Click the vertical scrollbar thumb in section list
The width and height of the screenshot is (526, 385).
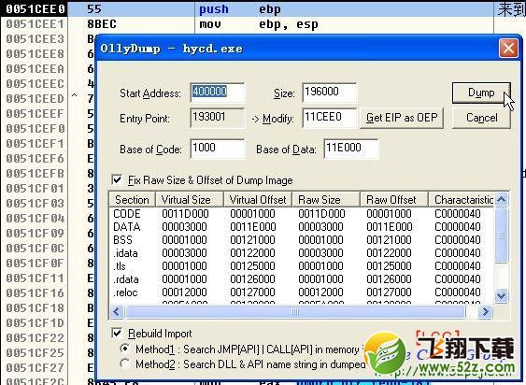[x=502, y=235]
